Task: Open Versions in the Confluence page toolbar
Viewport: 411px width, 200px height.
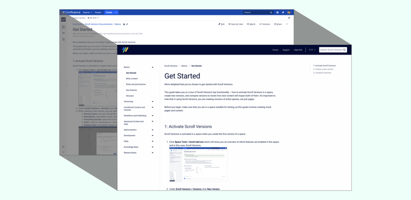Action: tap(265, 24)
